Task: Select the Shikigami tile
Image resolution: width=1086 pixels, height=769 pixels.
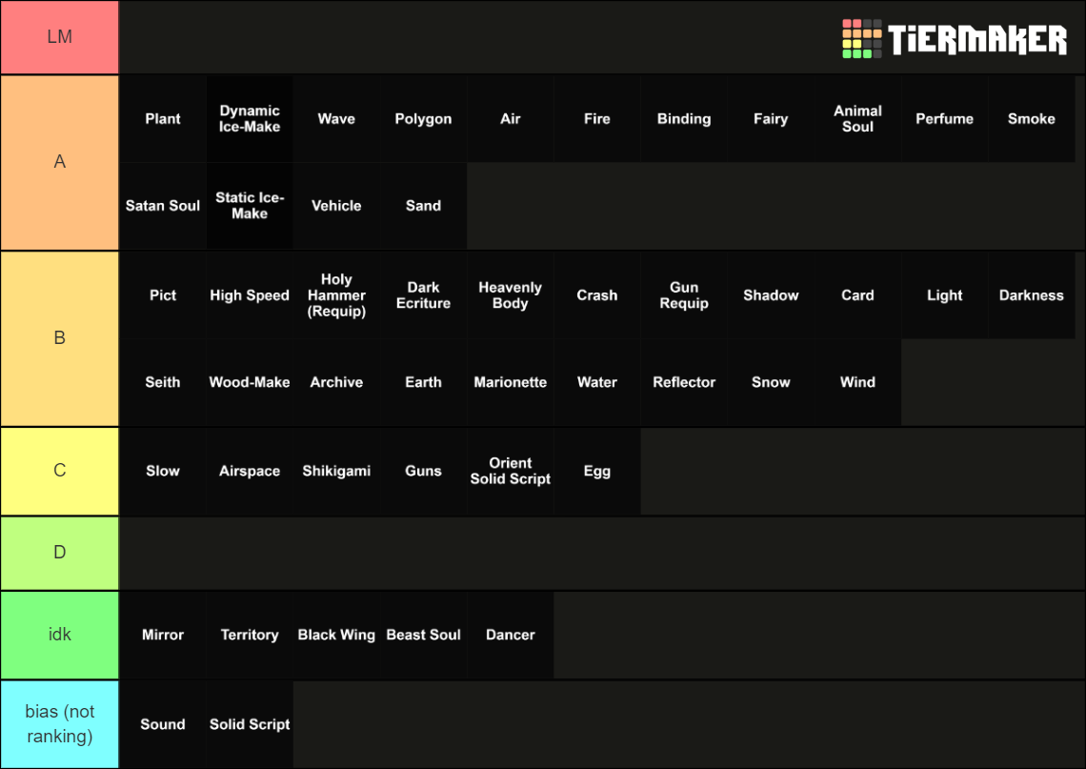Action: point(336,471)
